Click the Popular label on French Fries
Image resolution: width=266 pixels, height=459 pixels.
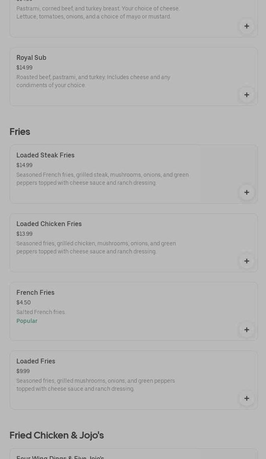27,321
